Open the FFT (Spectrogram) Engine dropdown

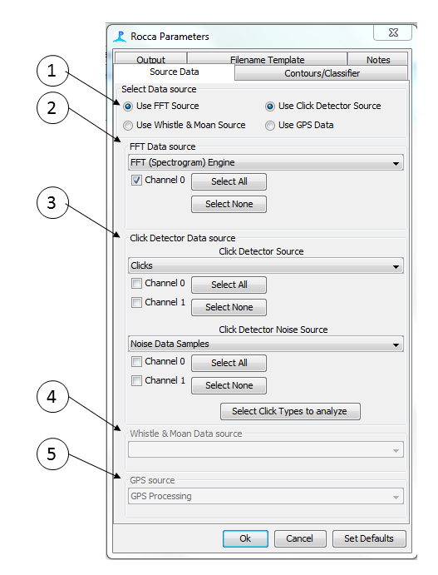coord(266,162)
